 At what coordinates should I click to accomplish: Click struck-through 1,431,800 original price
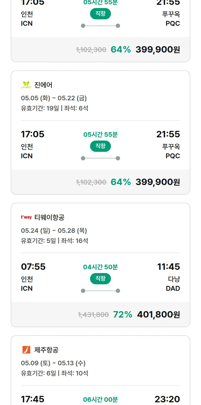click(93, 315)
